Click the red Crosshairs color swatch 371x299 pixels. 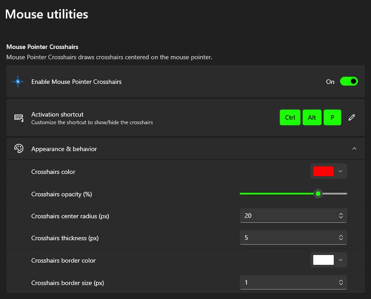tap(323, 171)
